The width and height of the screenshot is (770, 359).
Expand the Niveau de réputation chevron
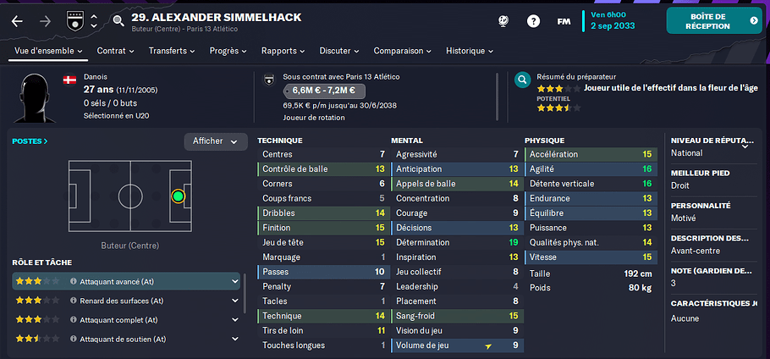click(x=745, y=146)
